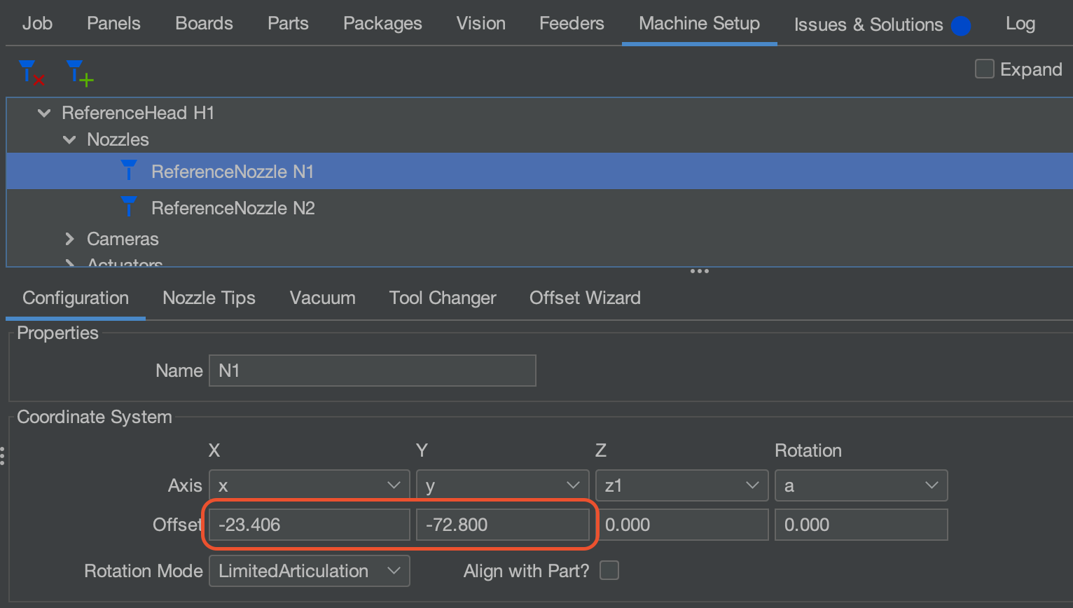The width and height of the screenshot is (1073, 608).
Task: Click the three-dot panel divider handle
Action: point(699,271)
